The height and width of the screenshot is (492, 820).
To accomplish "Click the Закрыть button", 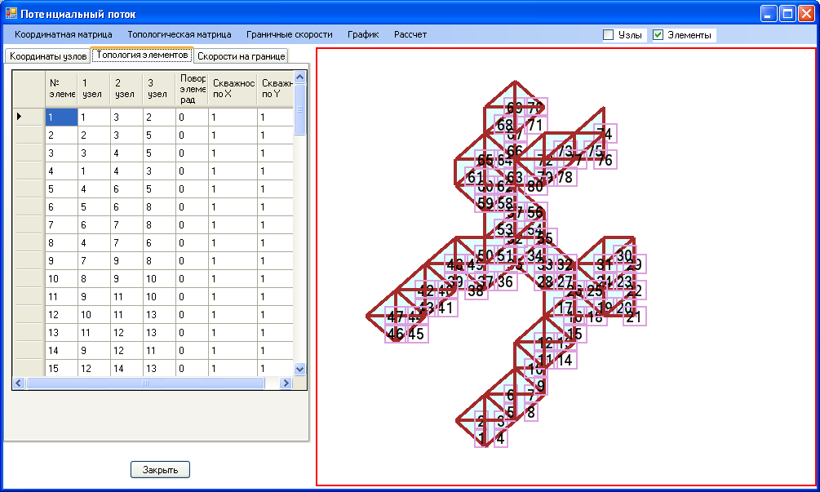I will point(160,469).
